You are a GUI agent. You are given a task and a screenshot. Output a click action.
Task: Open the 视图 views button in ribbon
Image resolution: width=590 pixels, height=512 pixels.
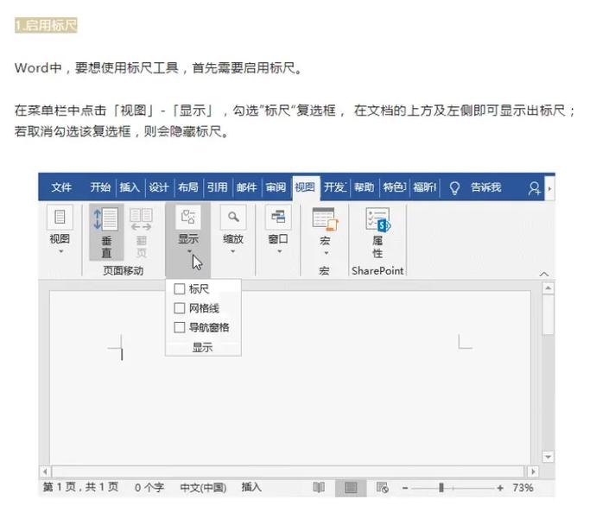point(60,231)
